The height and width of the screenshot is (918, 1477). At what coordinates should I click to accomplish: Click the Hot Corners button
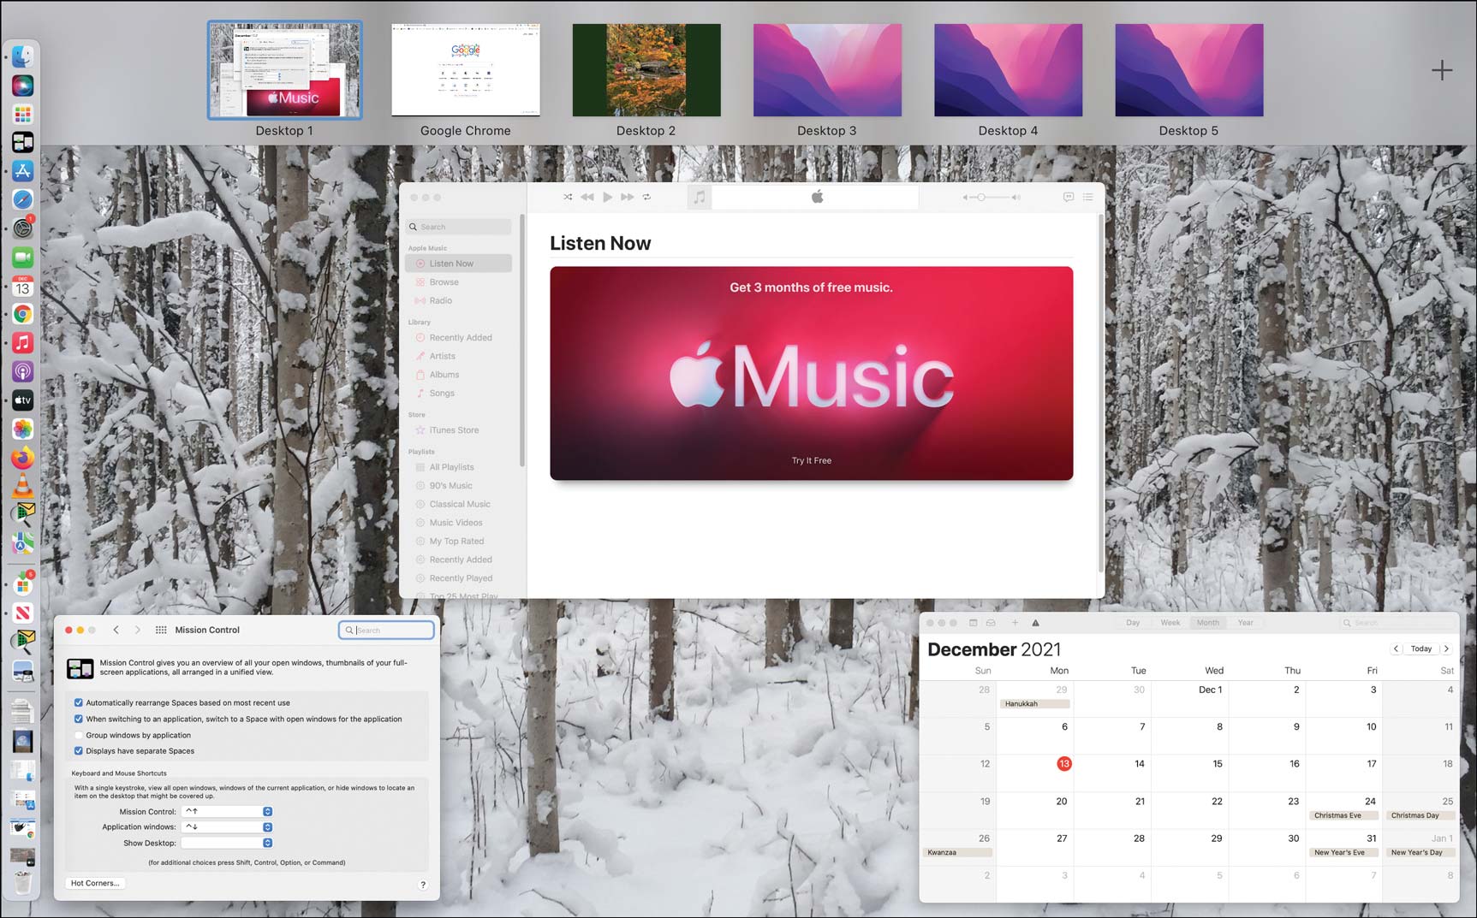pos(95,883)
